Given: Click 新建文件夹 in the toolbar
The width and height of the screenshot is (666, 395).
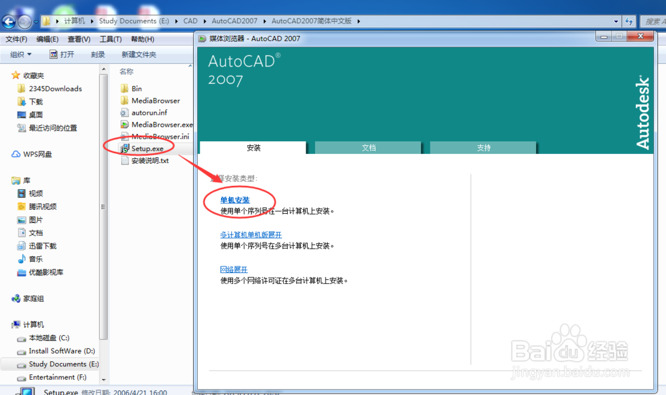Looking at the screenshot, I should tap(139, 55).
